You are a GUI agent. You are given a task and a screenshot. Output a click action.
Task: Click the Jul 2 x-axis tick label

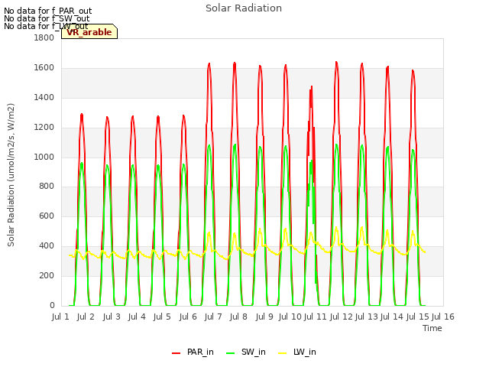[x=86, y=317]
